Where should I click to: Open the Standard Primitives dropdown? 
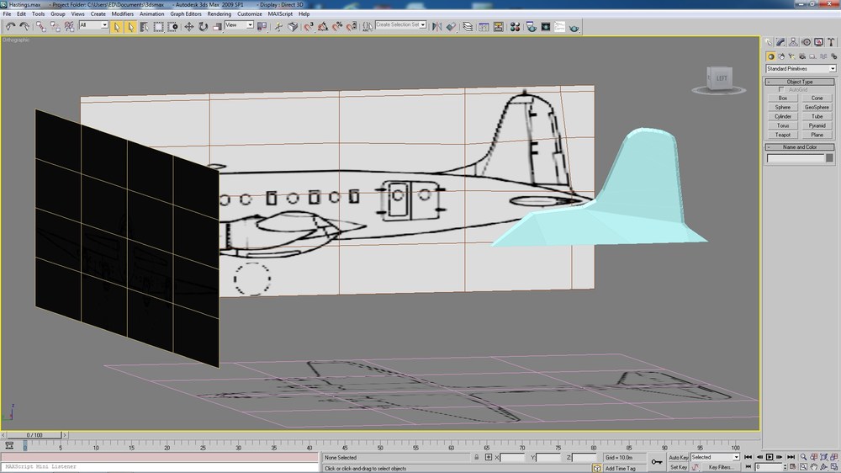coord(801,69)
